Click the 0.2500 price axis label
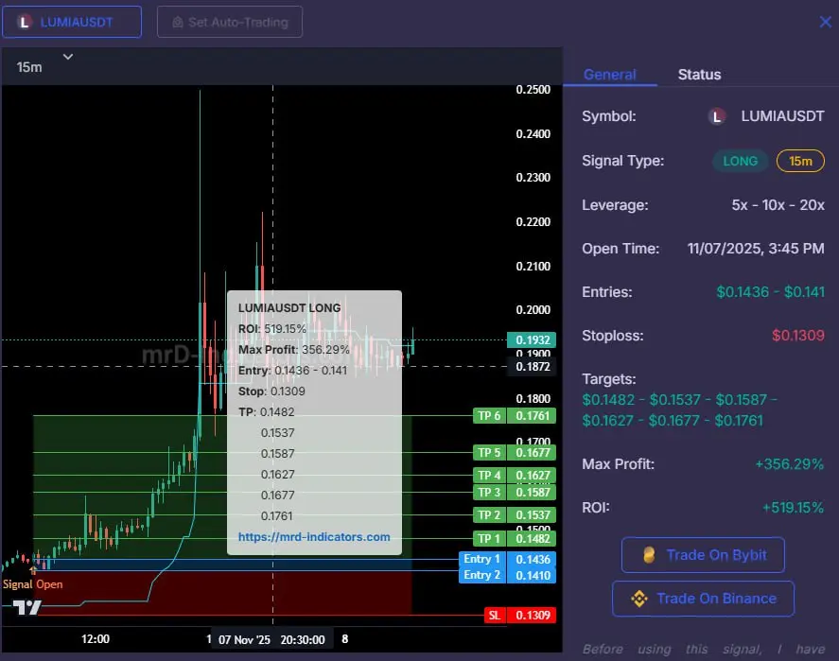This screenshot has height=661, width=839. pyautogui.click(x=533, y=90)
